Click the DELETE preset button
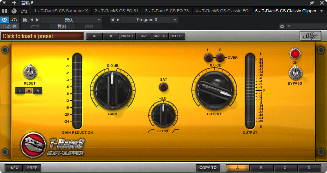 coord(177,36)
